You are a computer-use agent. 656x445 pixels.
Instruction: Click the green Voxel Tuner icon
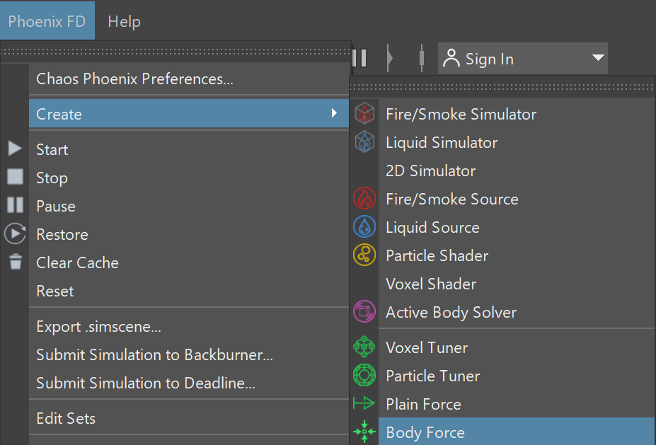[364, 347]
